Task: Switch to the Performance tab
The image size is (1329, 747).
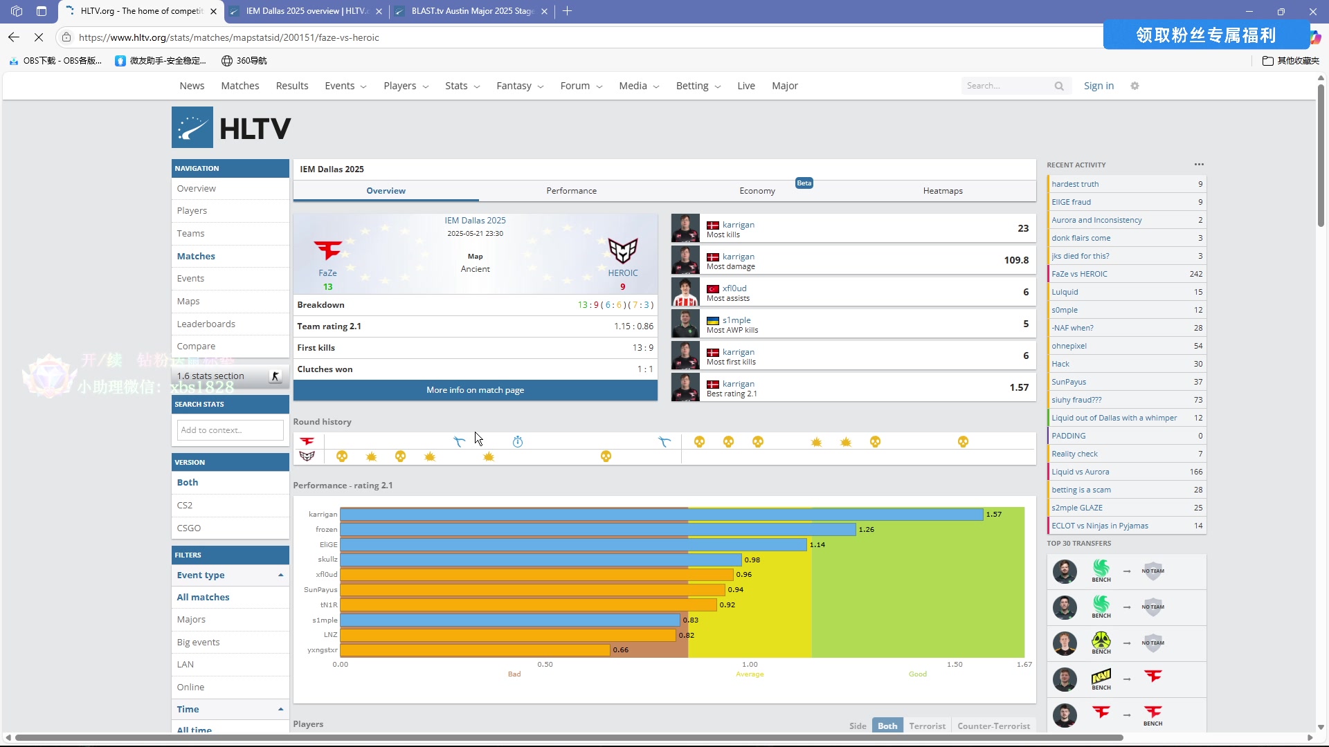Action: coord(571,191)
